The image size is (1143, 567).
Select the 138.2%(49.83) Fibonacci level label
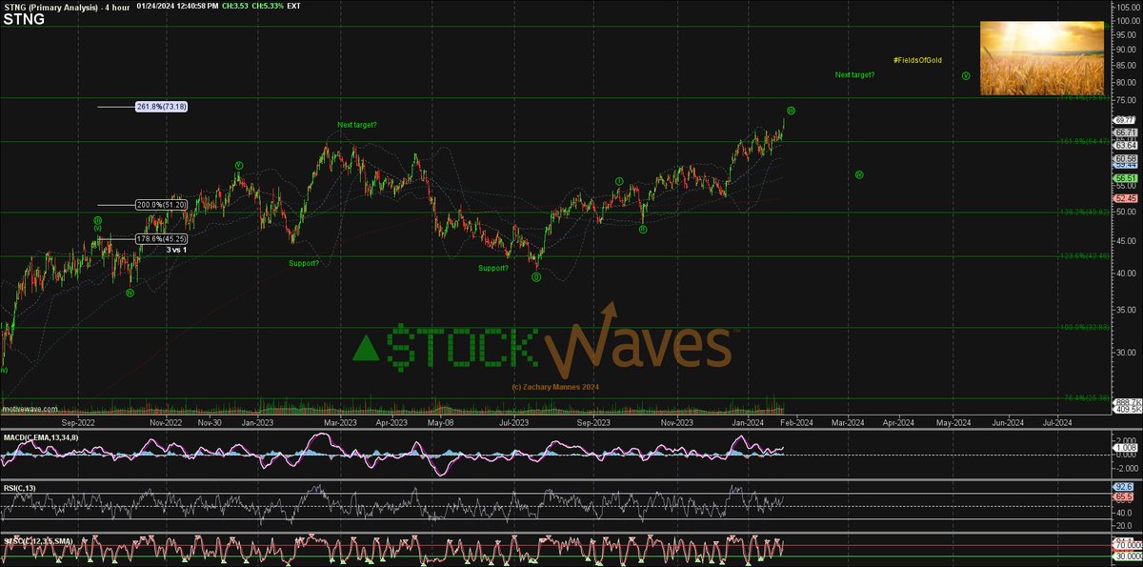click(x=1083, y=212)
